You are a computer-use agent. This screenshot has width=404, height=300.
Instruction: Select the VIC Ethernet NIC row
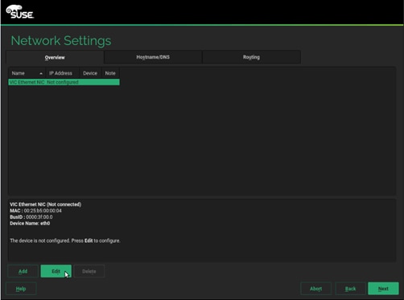pos(64,82)
